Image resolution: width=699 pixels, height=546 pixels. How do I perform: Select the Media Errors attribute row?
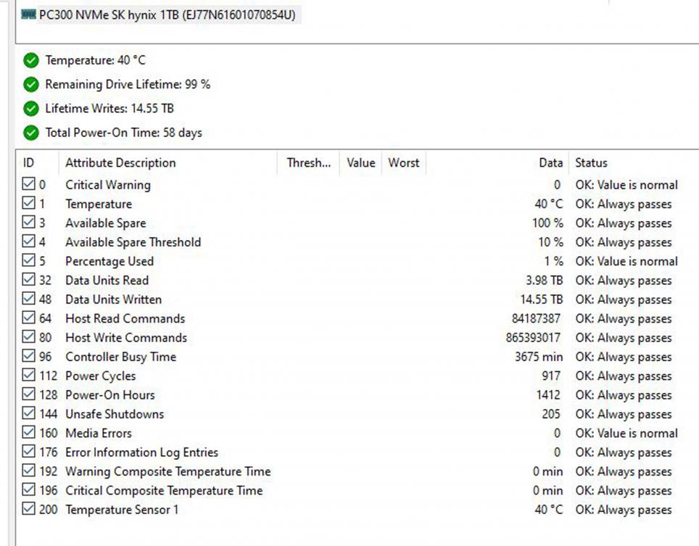pos(99,434)
